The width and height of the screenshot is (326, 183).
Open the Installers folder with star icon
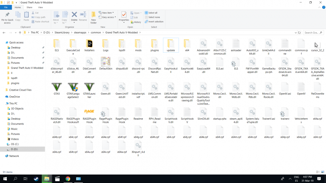click(x=89, y=44)
